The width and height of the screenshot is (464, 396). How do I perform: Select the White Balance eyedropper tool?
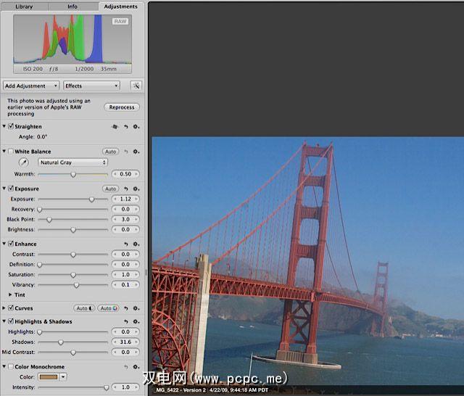24,162
